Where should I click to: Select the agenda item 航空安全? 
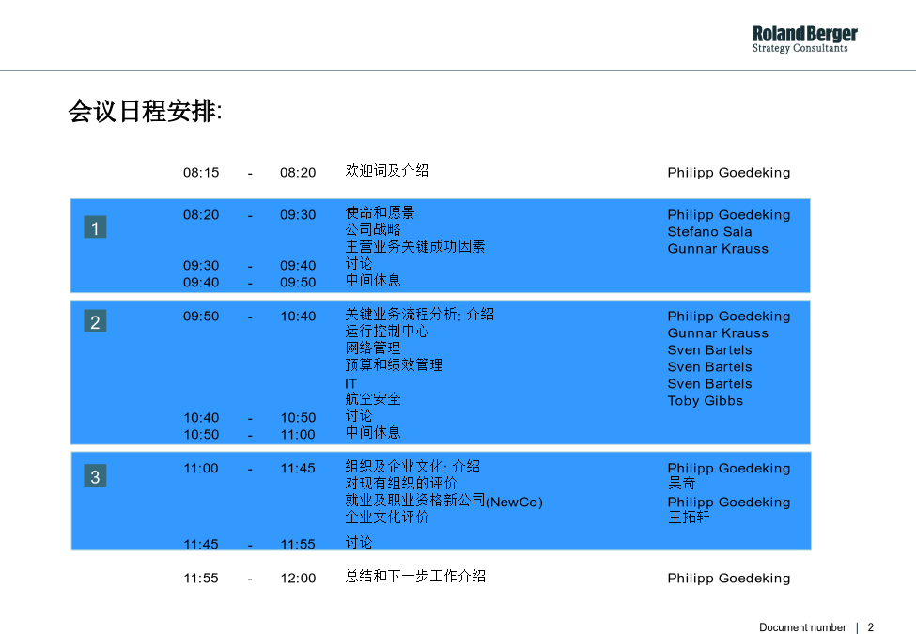(x=373, y=399)
